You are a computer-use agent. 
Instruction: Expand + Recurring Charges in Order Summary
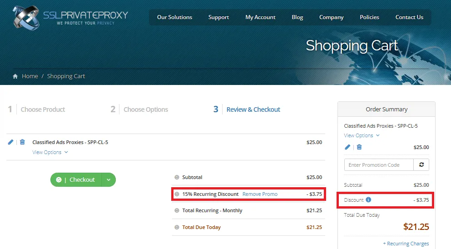click(406, 244)
